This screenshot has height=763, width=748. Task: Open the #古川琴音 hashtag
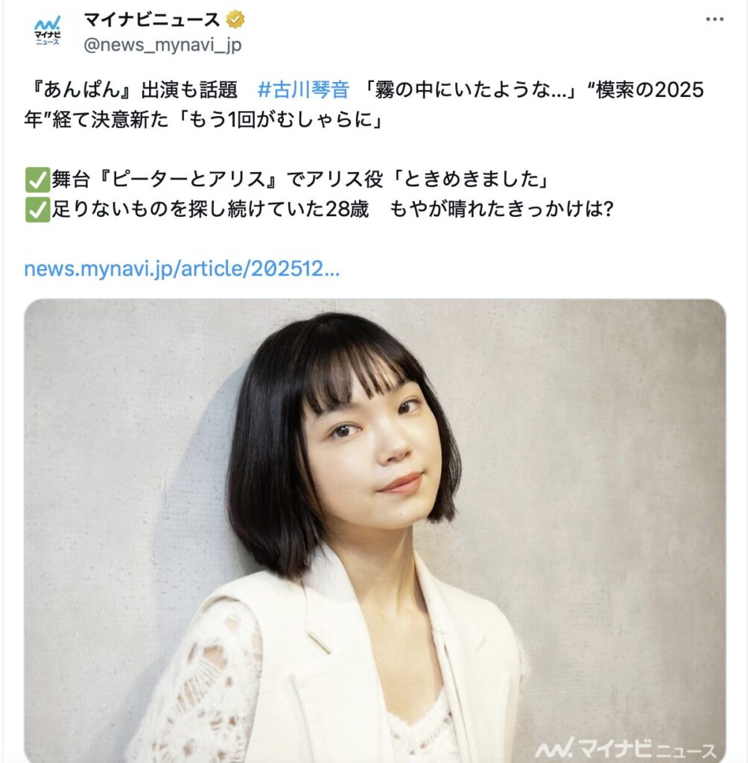coord(303,90)
